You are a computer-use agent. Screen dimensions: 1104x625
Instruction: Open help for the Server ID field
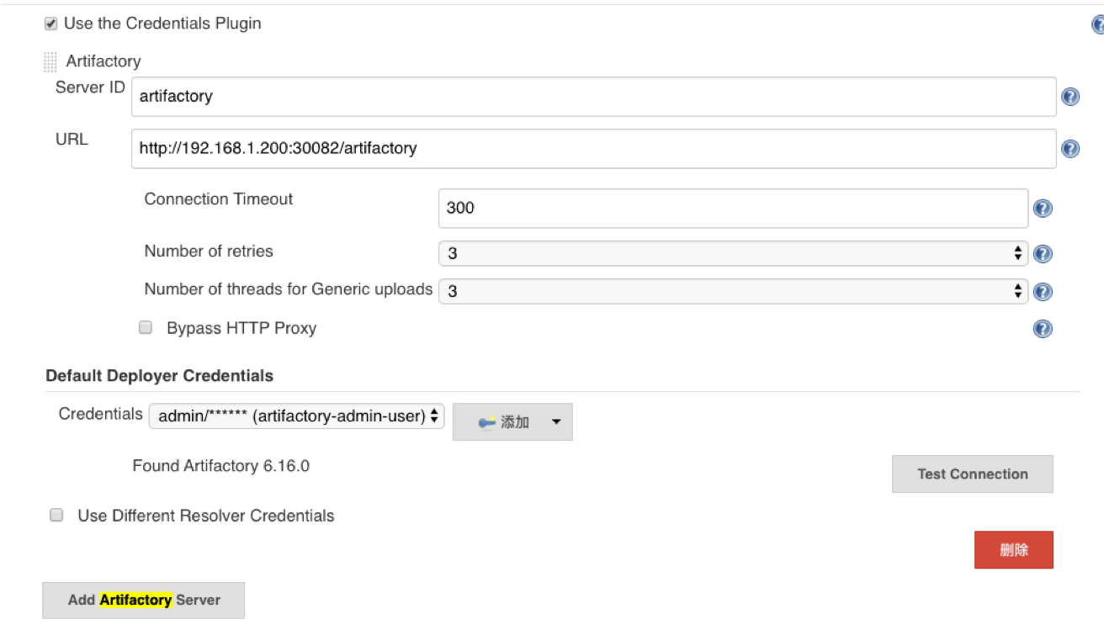[1069, 97]
